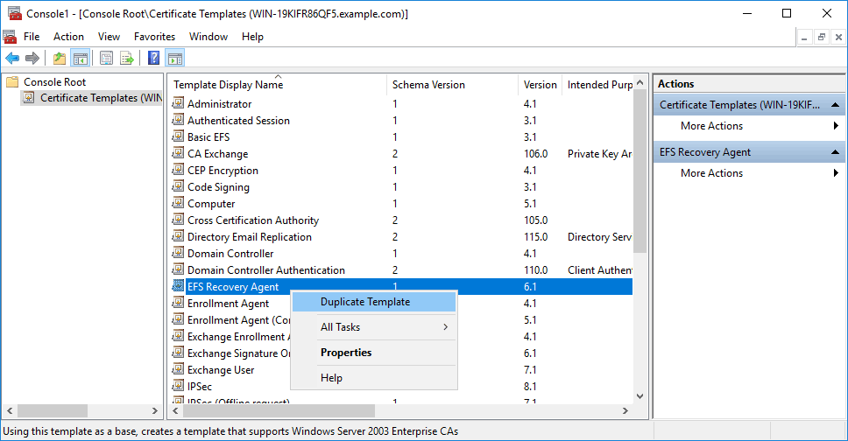Click the Basic EFS template icon

(178, 136)
